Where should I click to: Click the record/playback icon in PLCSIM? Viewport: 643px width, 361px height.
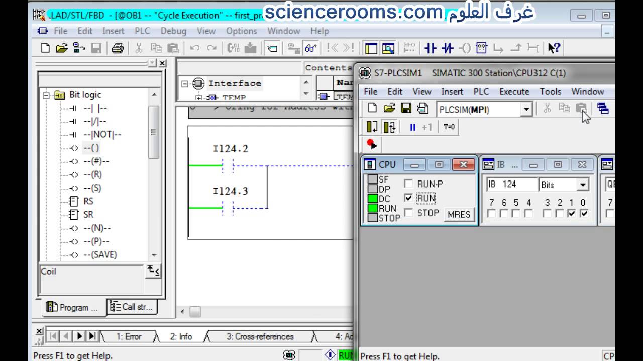click(x=372, y=144)
